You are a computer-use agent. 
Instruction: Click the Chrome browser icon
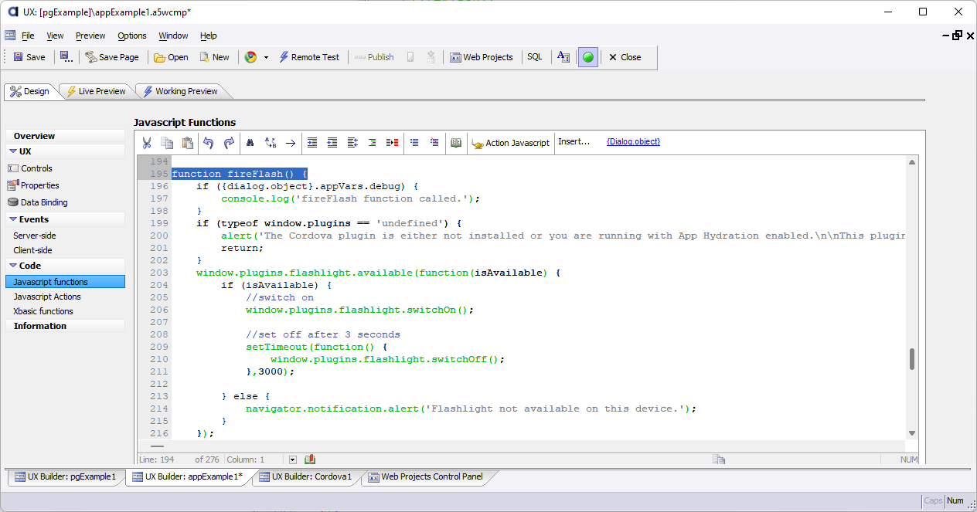[x=250, y=57]
